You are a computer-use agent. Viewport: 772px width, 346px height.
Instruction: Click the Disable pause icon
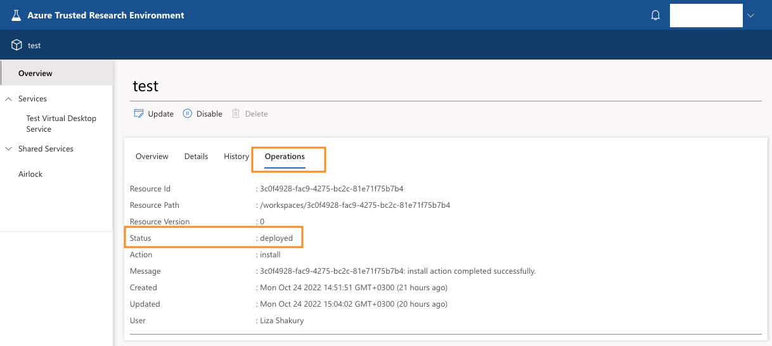pos(187,113)
